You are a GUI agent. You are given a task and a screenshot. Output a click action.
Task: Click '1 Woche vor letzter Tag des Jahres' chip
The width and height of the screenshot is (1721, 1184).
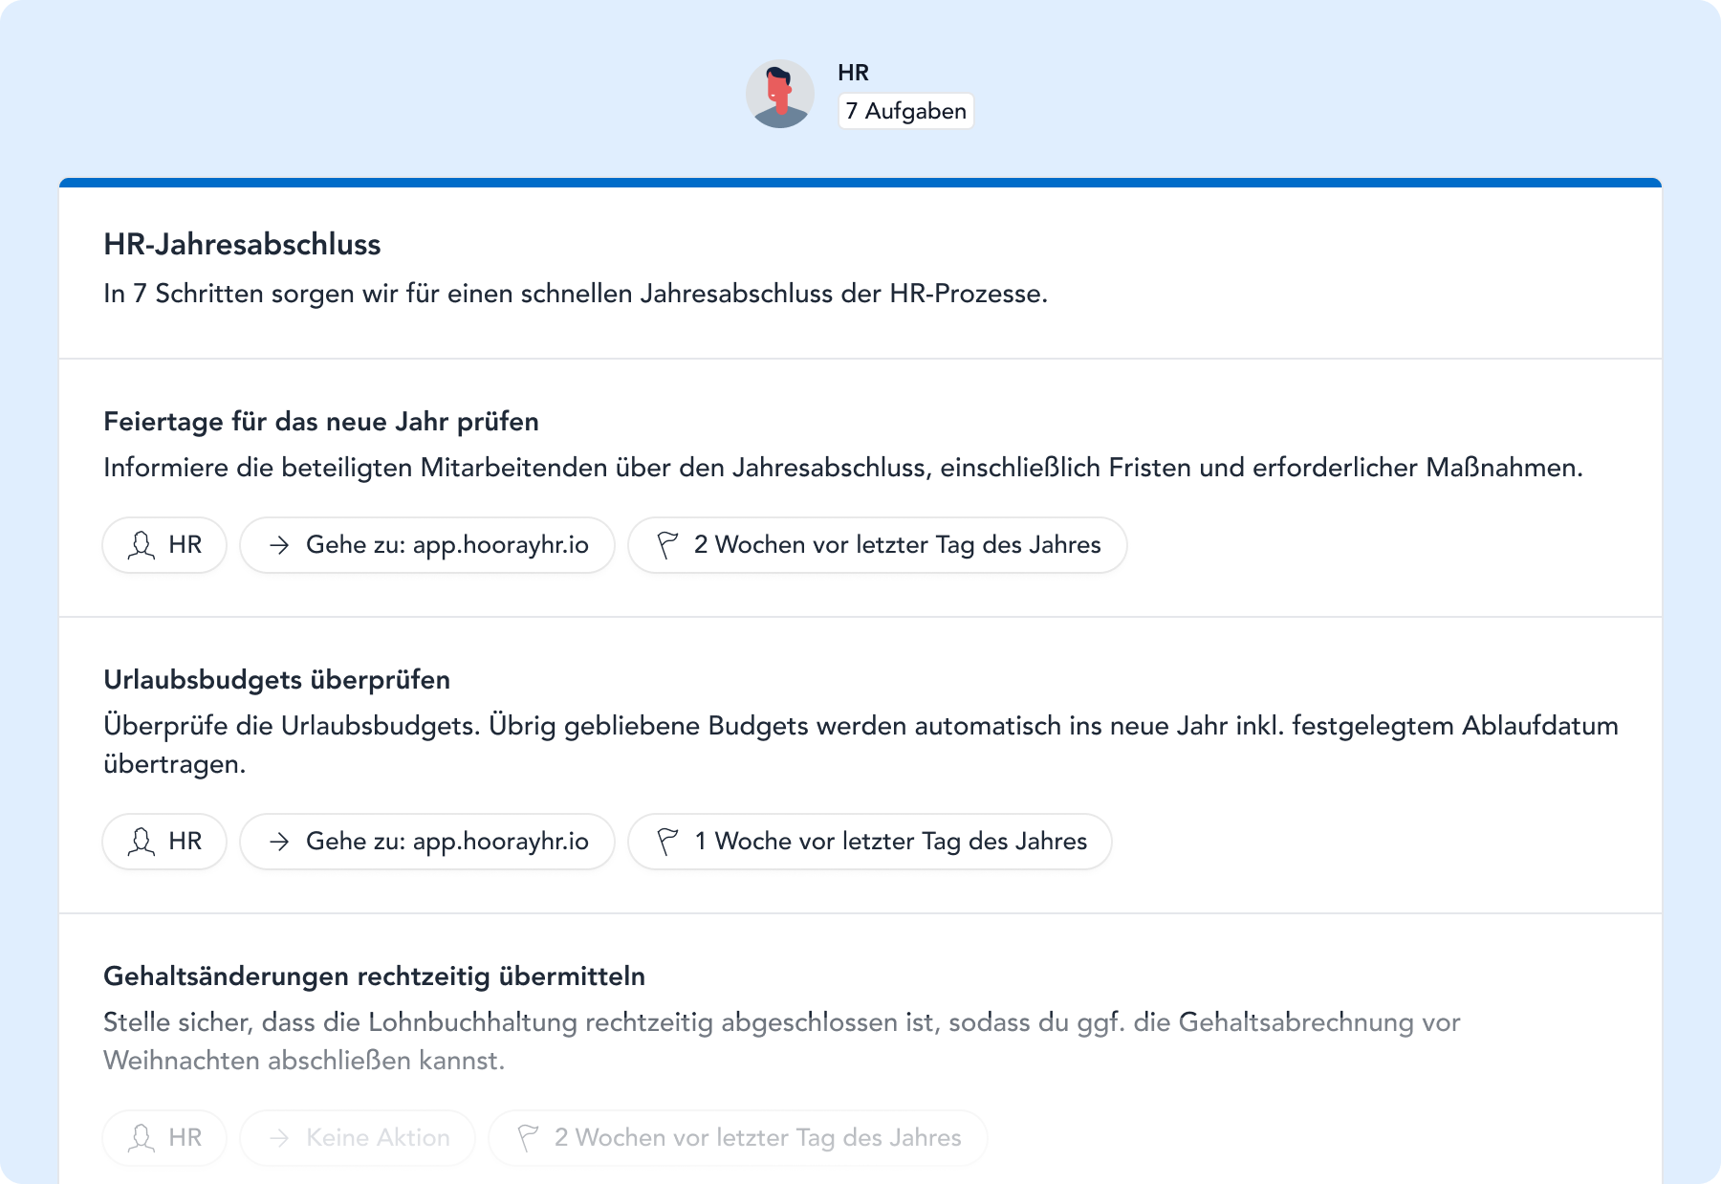(x=870, y=842)
